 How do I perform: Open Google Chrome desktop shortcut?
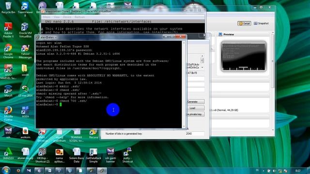pyautogui.click(x=8, y=51)
